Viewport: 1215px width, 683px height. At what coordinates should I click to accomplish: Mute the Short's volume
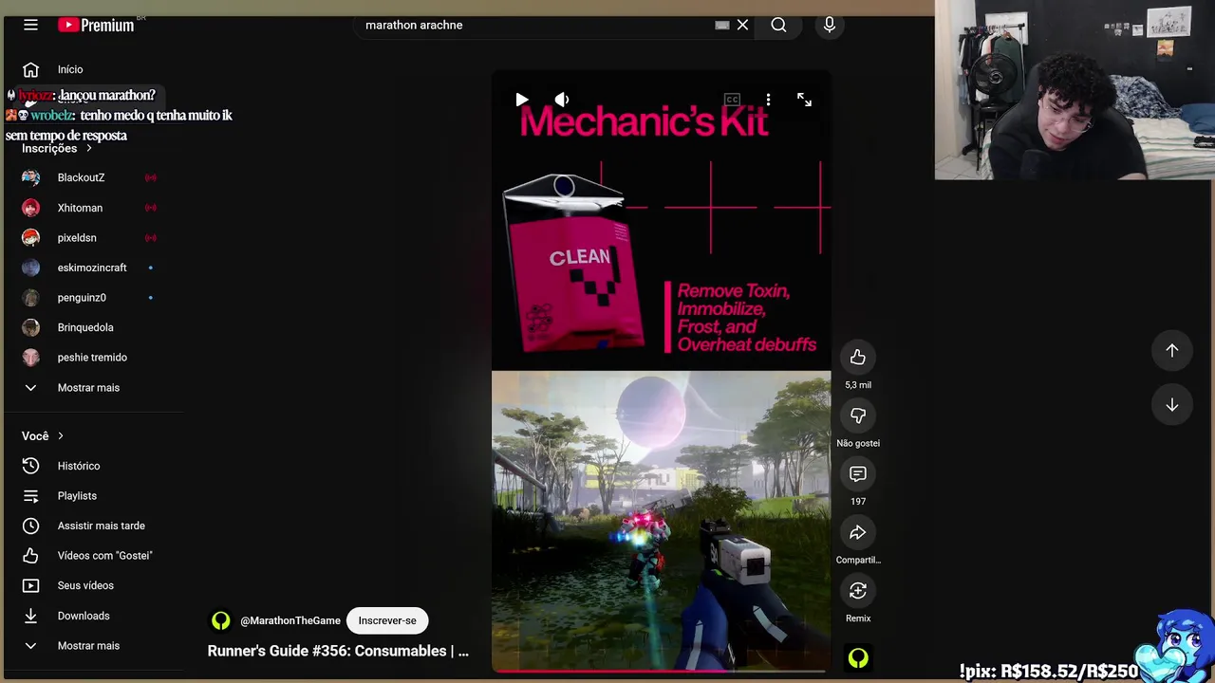tap(562, 100)
